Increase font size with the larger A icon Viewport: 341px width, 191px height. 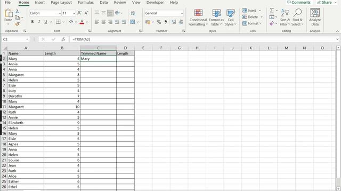tap(79, 13)
